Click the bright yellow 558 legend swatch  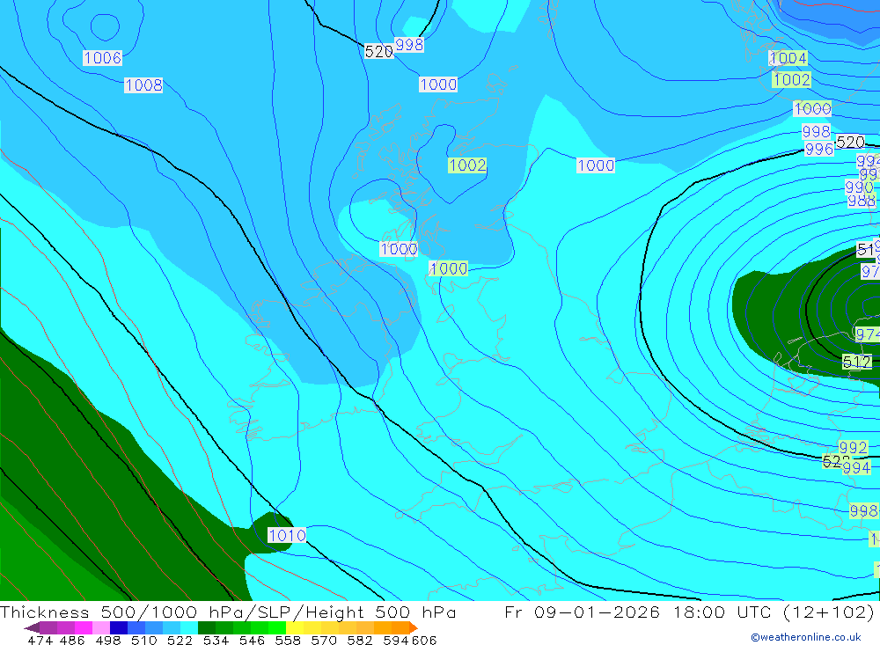pos(295,627)
